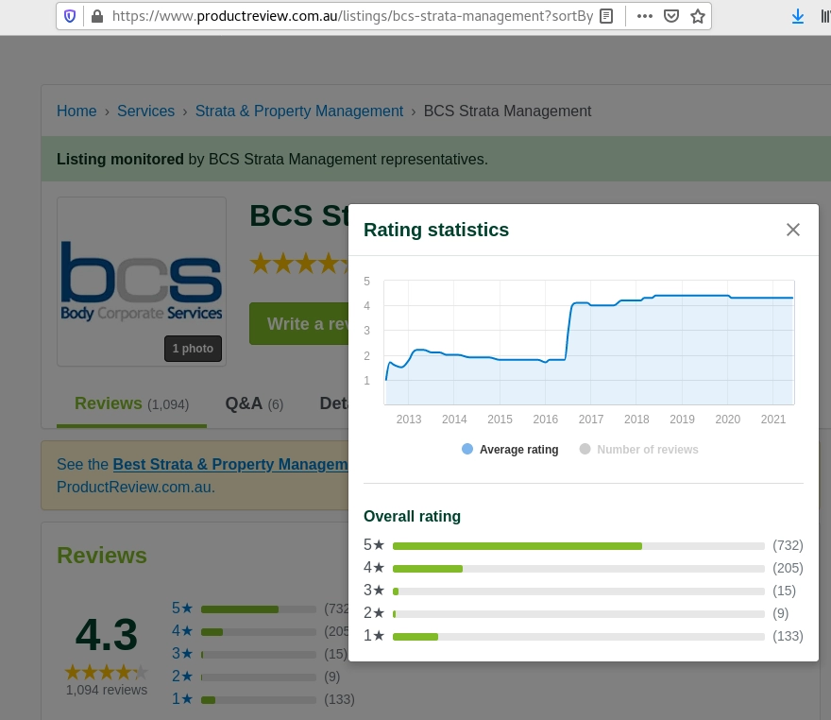Click the Write a review button
This screenshot has width=831, height=720.
[x=299, y=324]
